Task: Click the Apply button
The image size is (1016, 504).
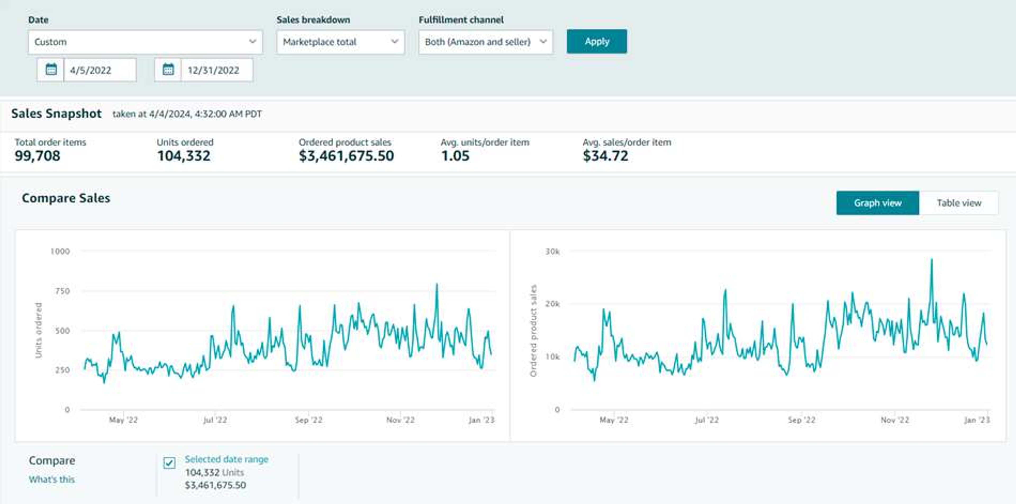Action: coord(597,42)
